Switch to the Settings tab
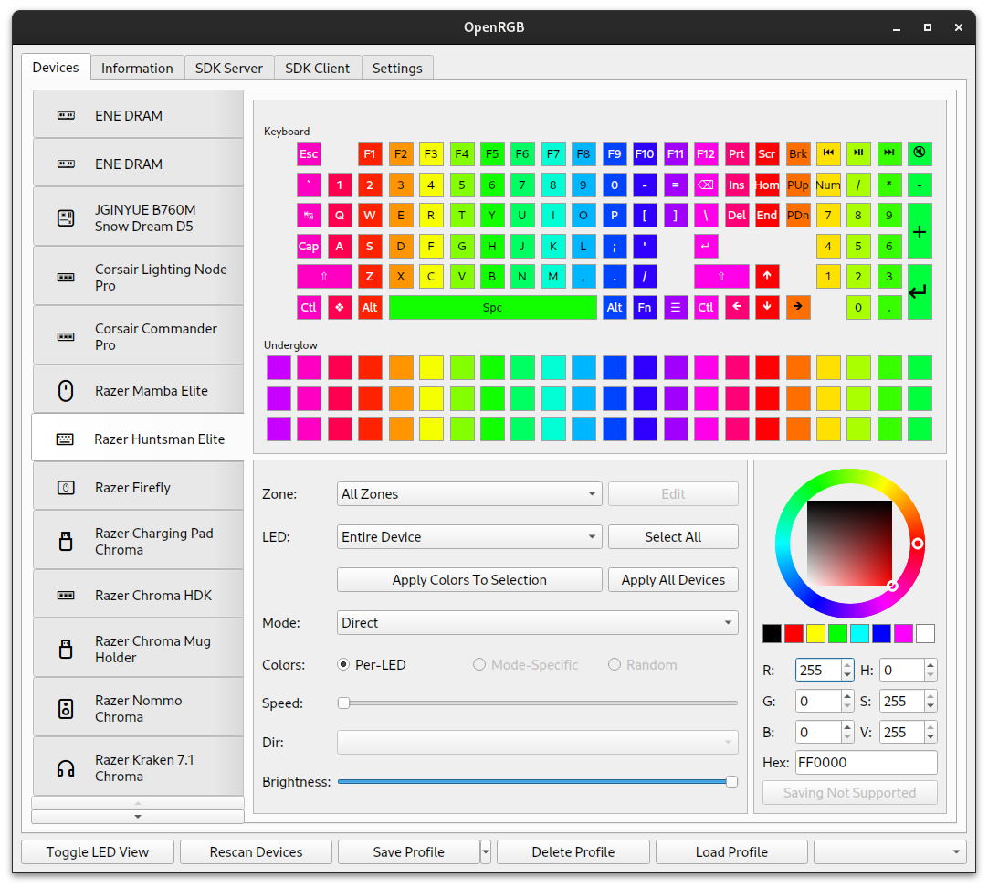 (397, 68)
